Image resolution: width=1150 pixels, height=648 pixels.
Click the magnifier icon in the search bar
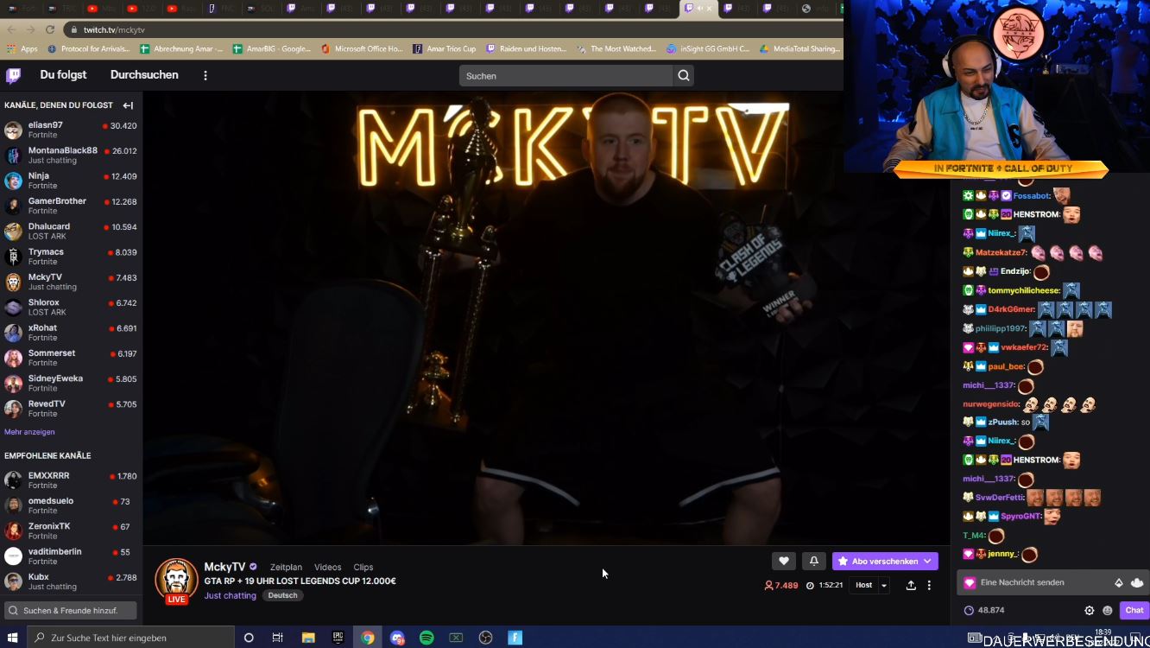[x=683, y=75]
